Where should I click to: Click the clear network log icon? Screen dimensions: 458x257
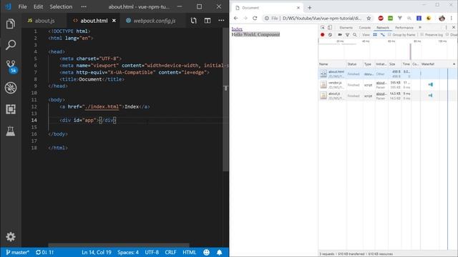(x=330, y=35)
